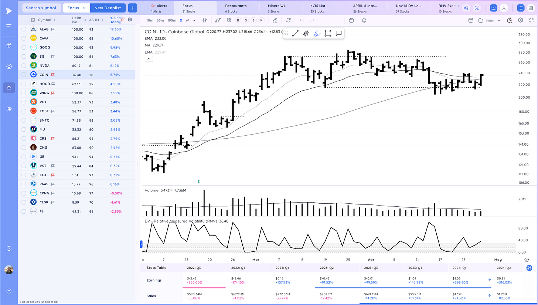
Task: Toggle the B marker button
Action: [x=238, y=20]
